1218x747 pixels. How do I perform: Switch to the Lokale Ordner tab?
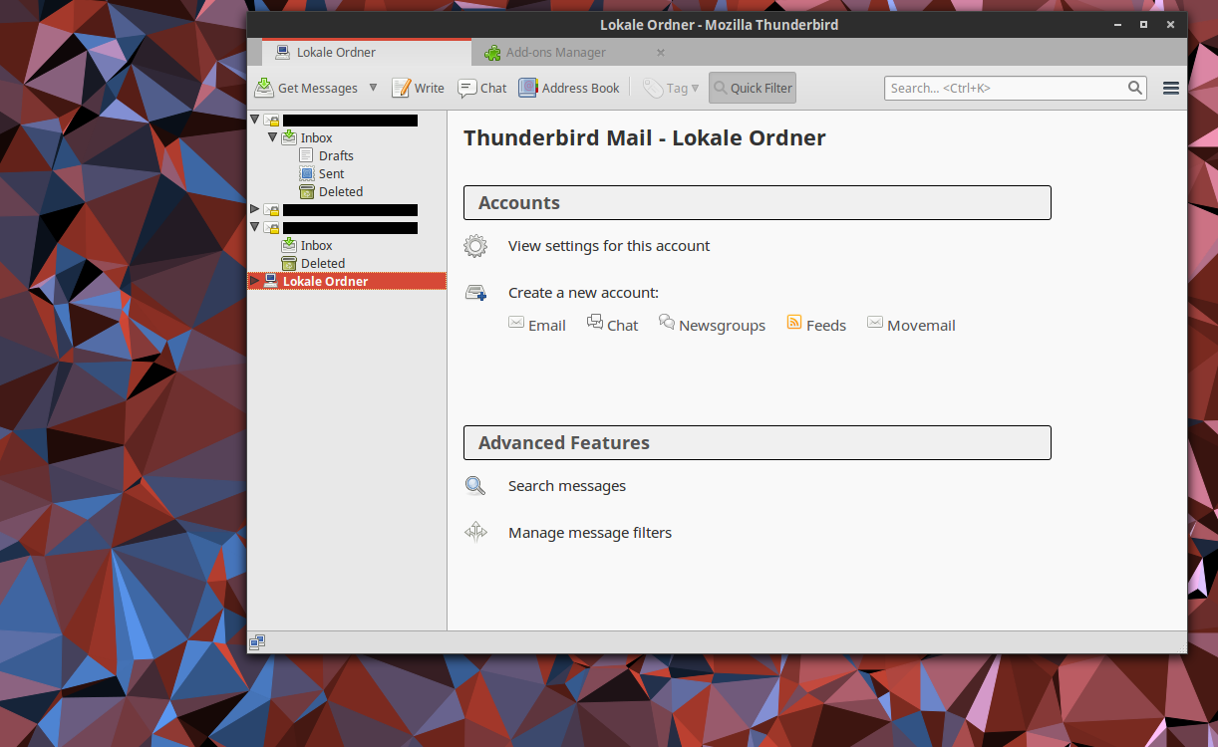tap(366, 52)
